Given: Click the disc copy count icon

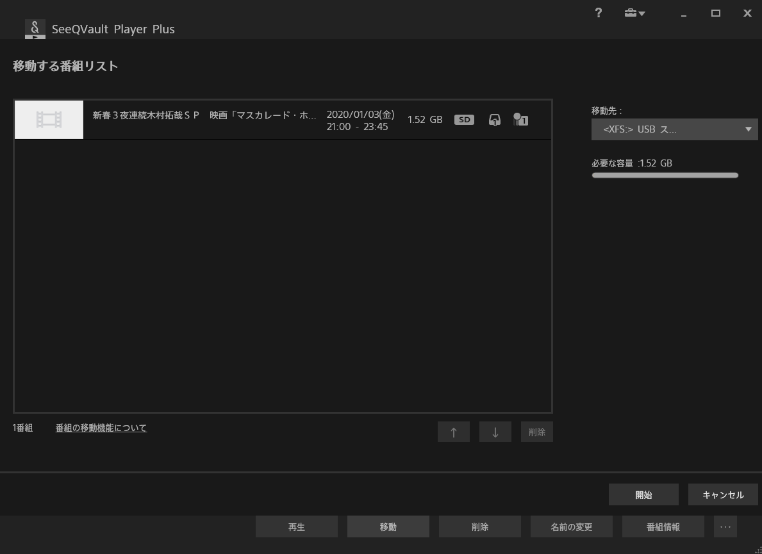Looking at the screenshot, I should click(x=494, y=120).
